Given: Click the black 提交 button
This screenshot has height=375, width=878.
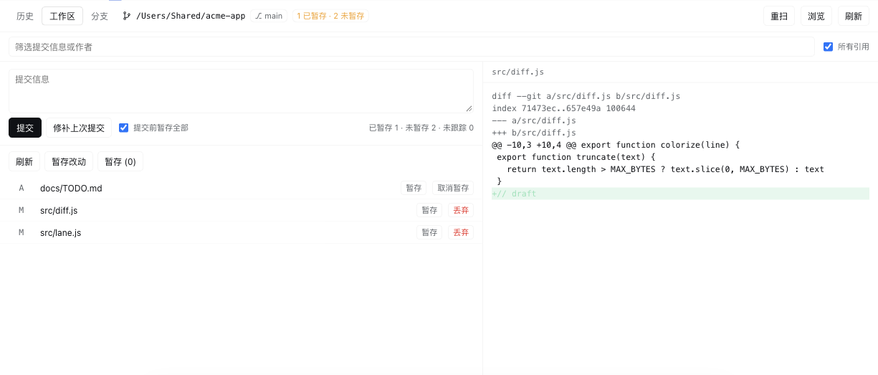Looking at the screenshot, I should pos(25,128).
